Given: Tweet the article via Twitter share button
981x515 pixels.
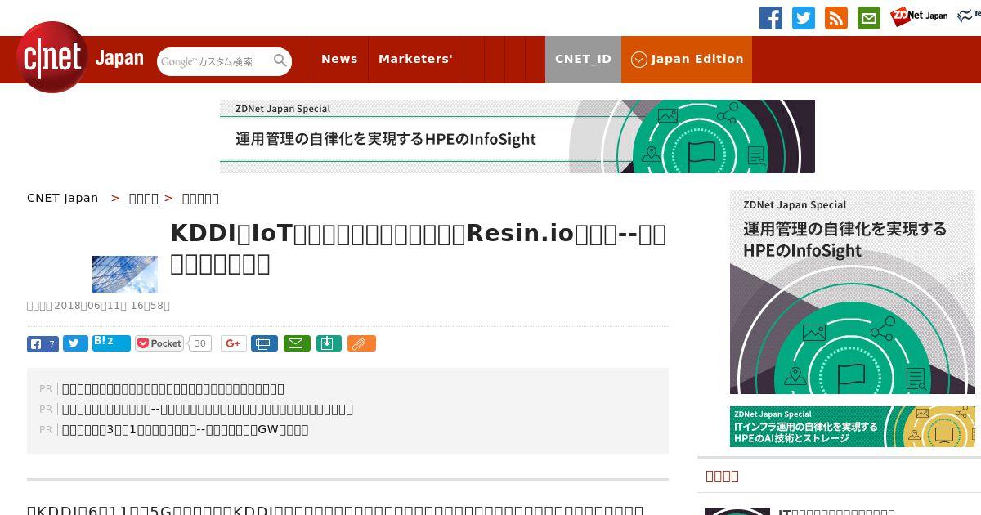Looking at the screenshot, I should tap(75, 343).
